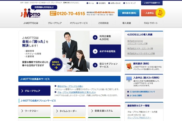This screenshot has width=182, height=121.
Task: Click the chevron icon on タイムレコーダー card
Action: (57, 111)
